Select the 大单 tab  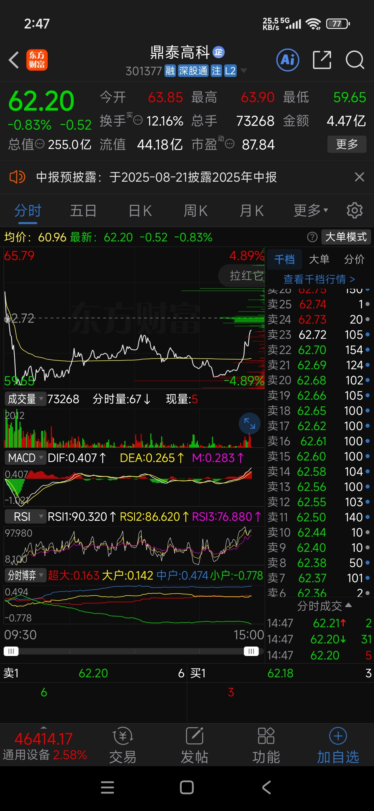pos(319,260)
